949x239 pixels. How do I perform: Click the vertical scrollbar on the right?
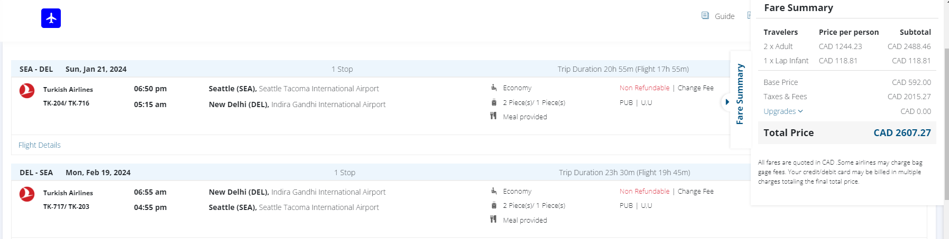pyautogui.click(x=946, y=121)
